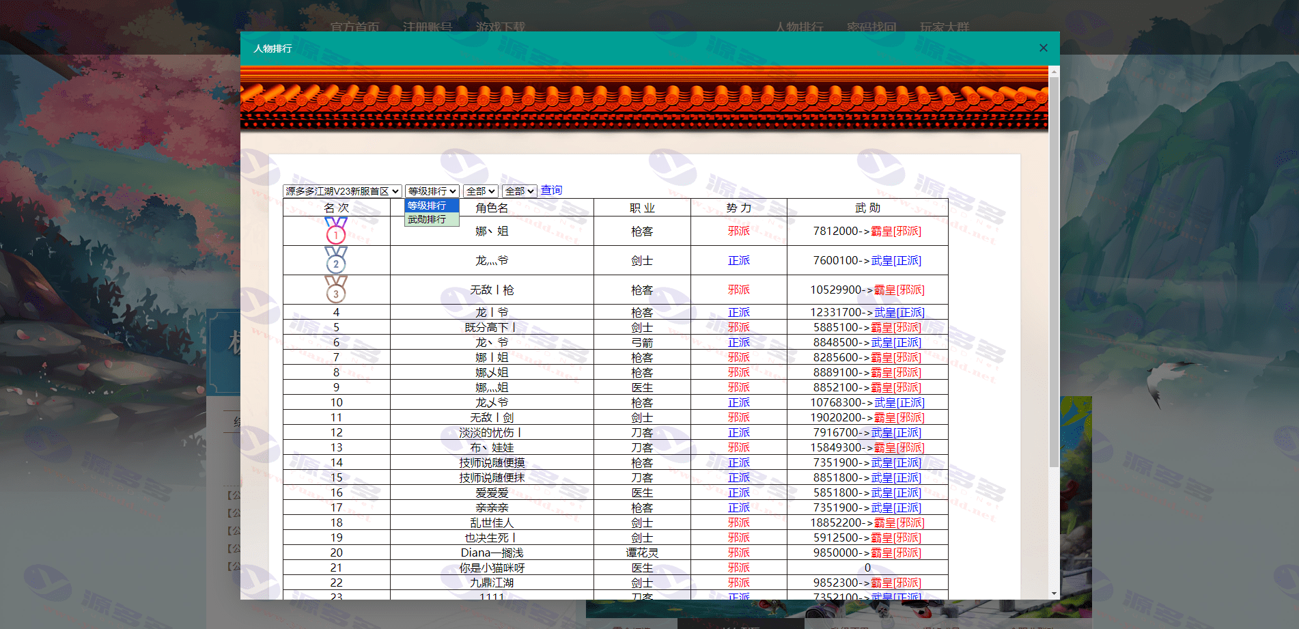1299x629 pixels.
Task: Click the silver rank 2 medal icon
Action: (x=336, y=260)
